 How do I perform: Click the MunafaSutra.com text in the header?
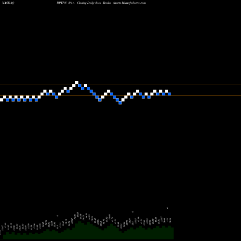[134, 3]
